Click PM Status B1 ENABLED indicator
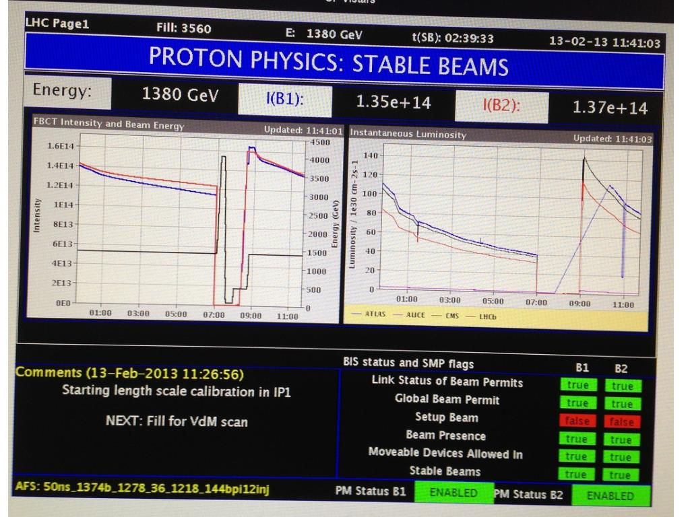Image resolution: width=690 pixels, height=517 pixels. (453, 492)
